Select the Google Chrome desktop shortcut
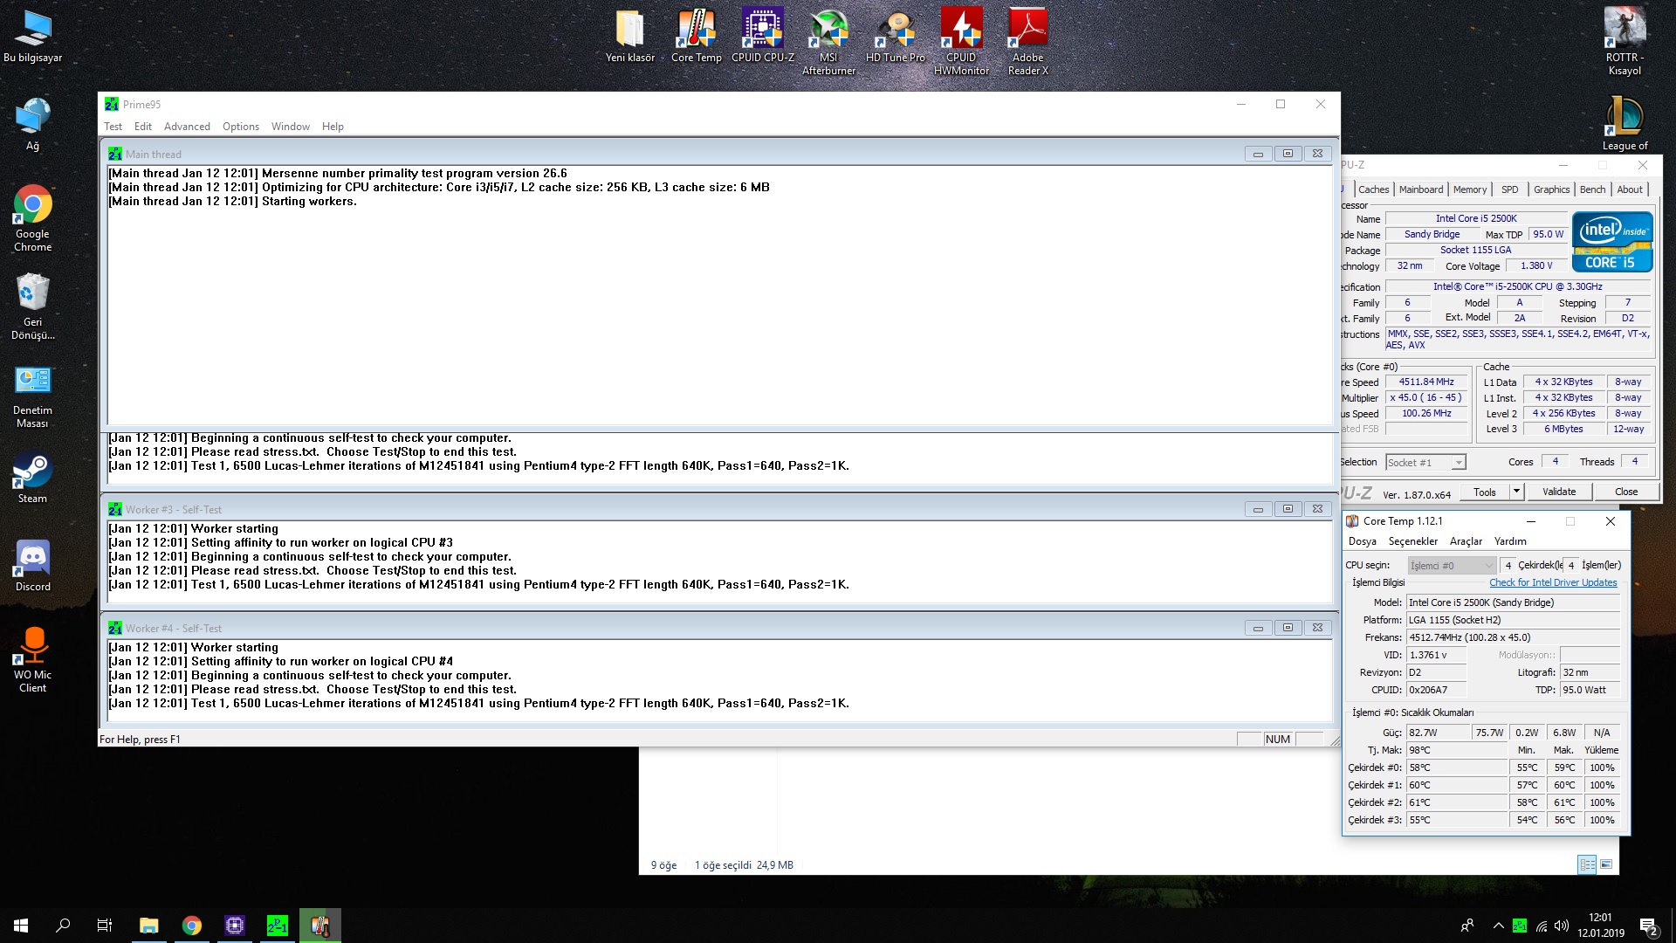 point(32,218)
